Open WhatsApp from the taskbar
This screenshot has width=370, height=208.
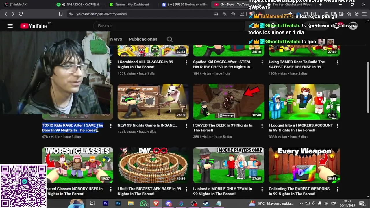(x=143, y=203)
